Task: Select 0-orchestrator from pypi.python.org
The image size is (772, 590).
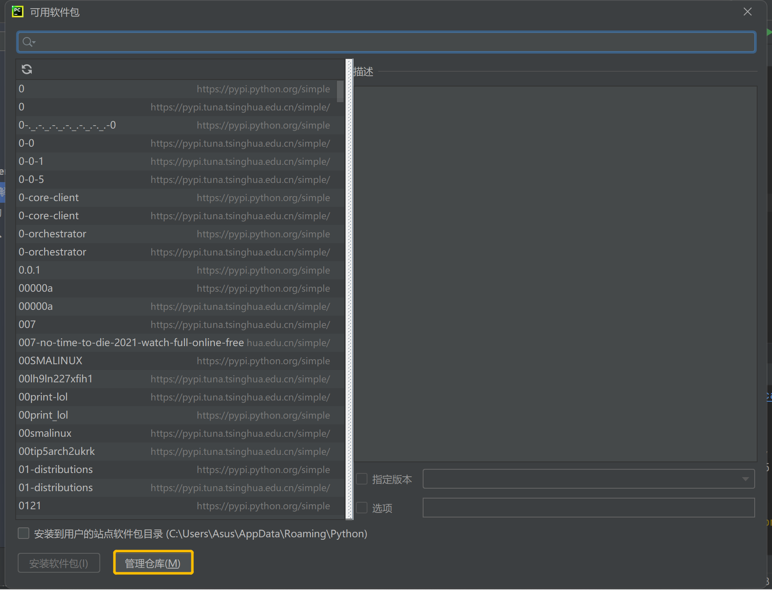Action: (x=180, y=234)
